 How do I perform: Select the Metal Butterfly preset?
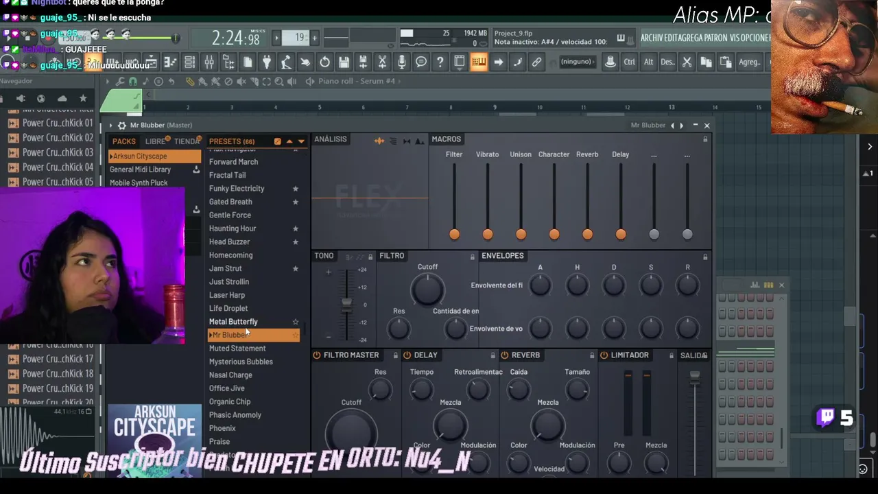[x=233, y=322]
